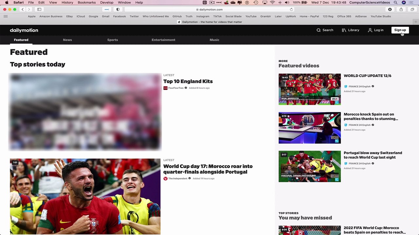
Task: Show Safari tab overview icon
Action: (x=412, y=9)
